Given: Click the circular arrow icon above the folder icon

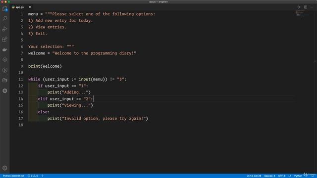Looking at the screenshot, I should [4, 70].
